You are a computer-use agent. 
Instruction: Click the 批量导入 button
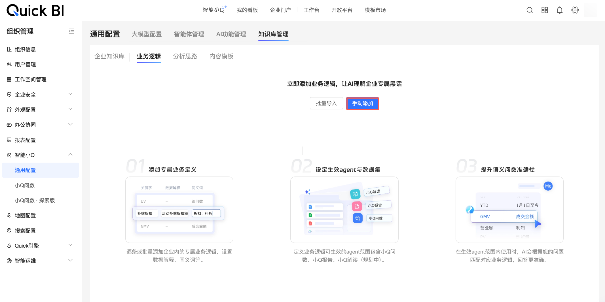[x=326, y=103]
